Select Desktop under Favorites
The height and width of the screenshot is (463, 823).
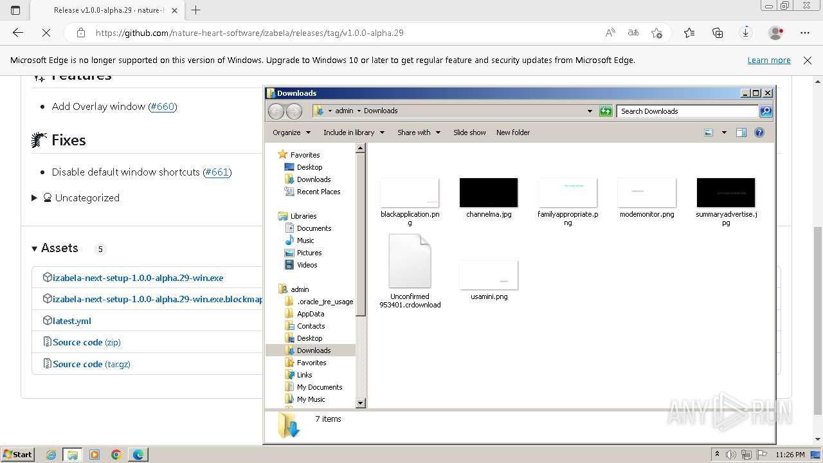coord(309,167)
